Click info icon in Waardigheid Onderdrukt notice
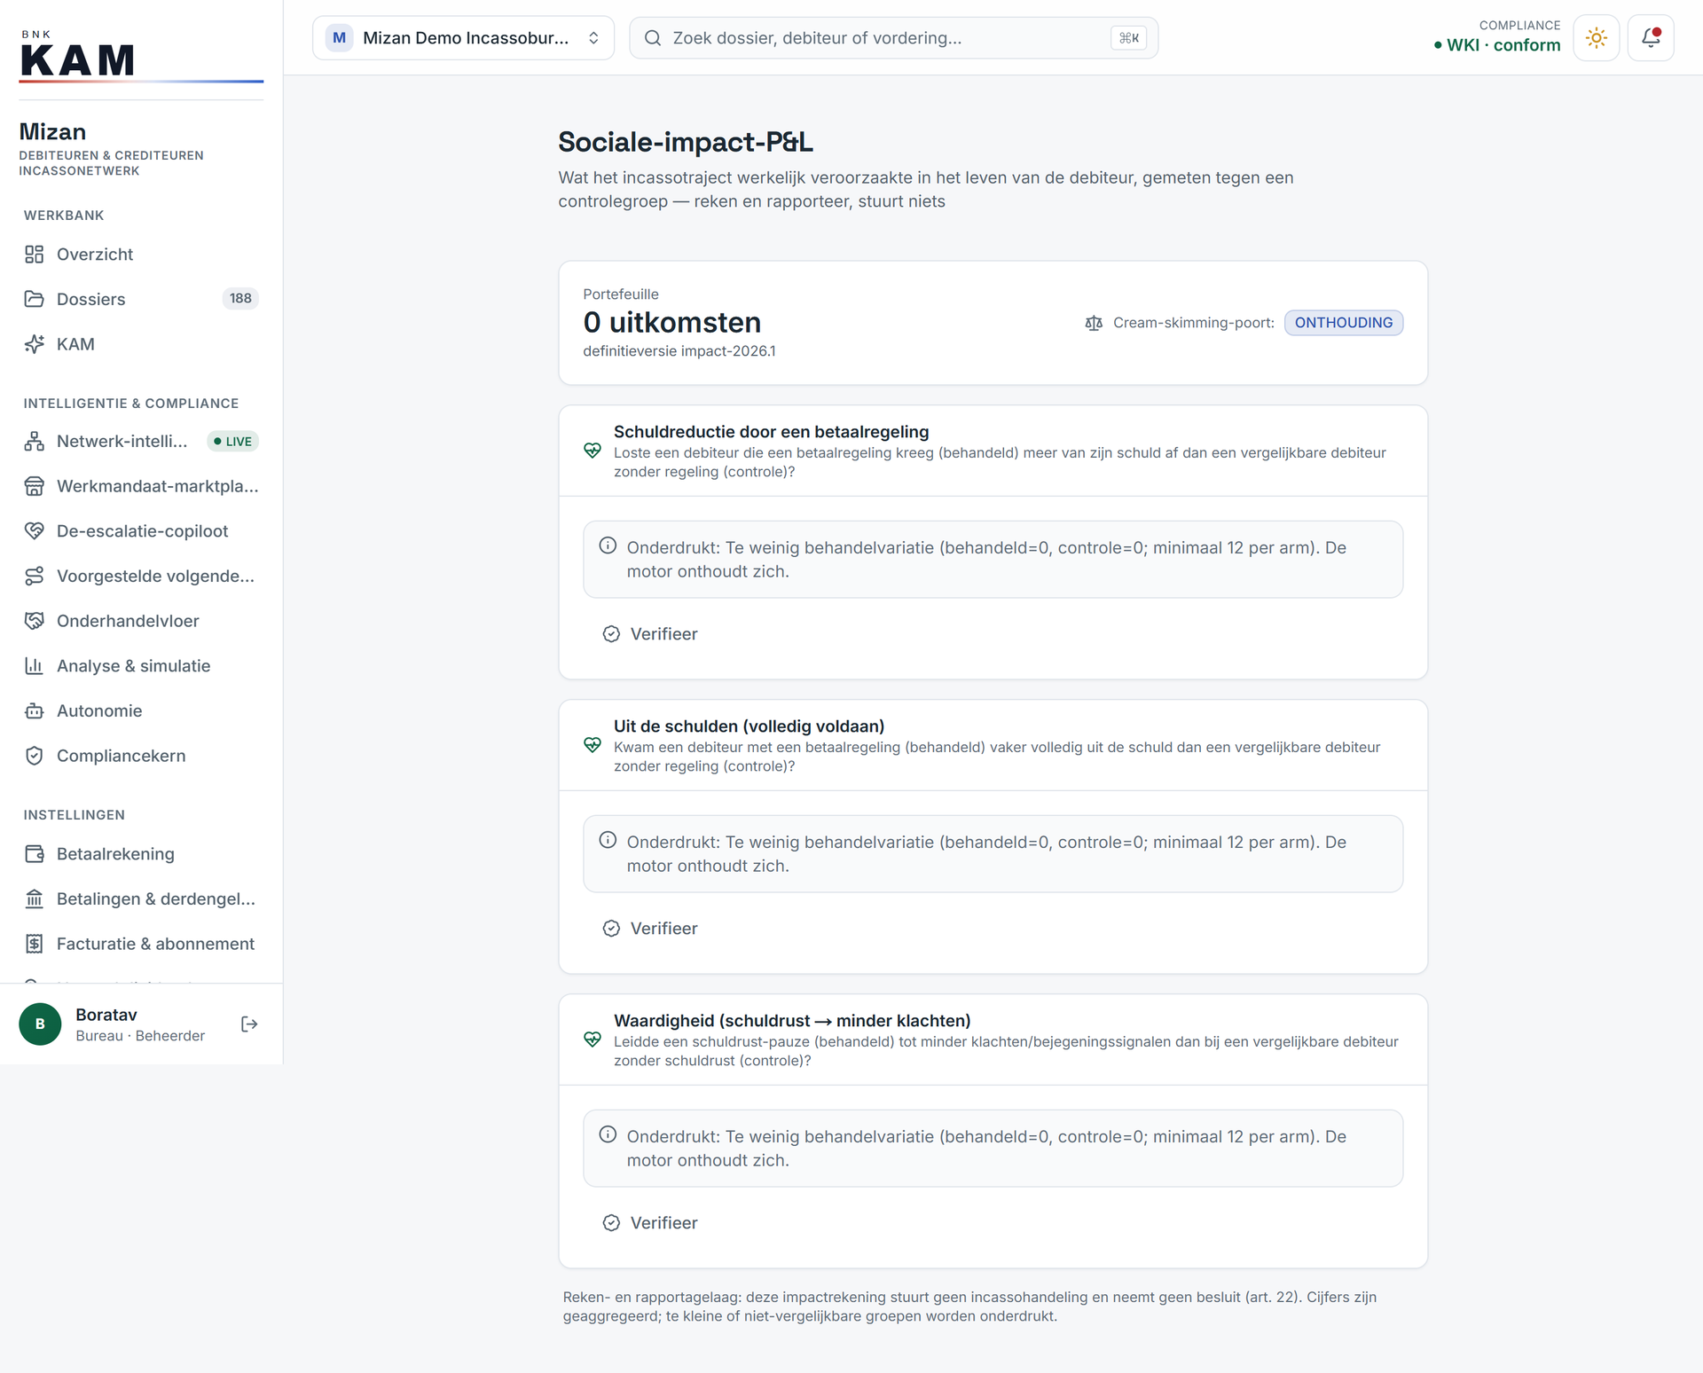 pos(608,1134)
